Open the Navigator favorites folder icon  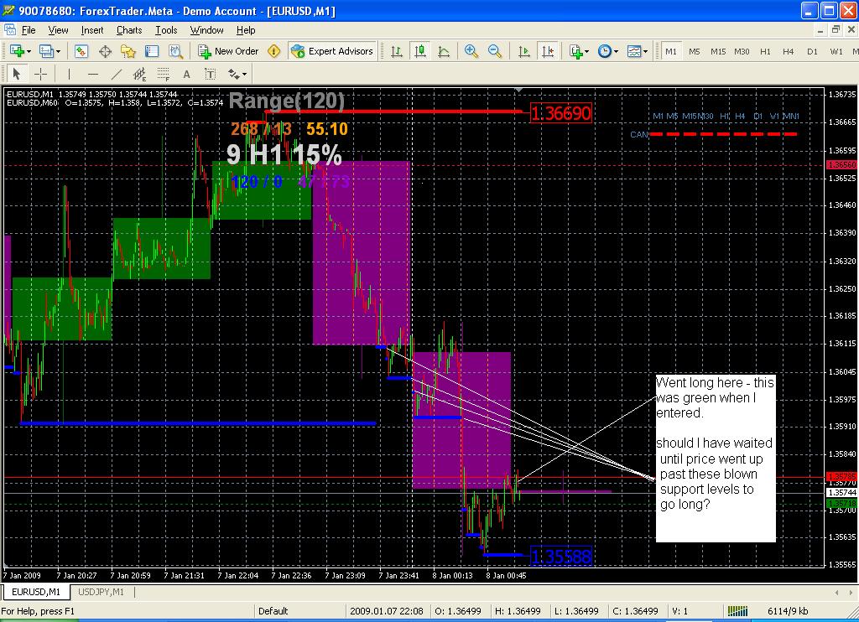click(128, 51)
